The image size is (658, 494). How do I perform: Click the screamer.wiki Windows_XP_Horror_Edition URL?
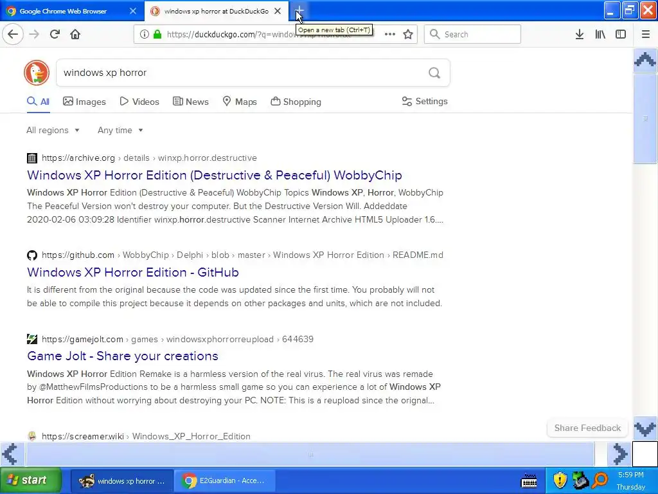146,436
